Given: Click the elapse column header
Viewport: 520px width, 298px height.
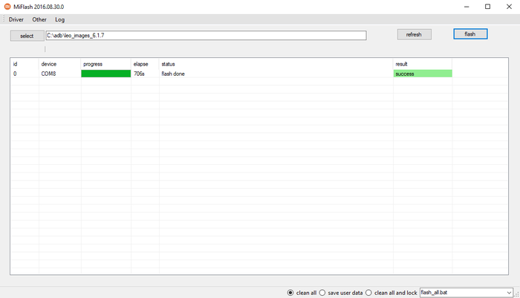Looking at the screenshot, I should pyautogui.click(x=140, y=64).
